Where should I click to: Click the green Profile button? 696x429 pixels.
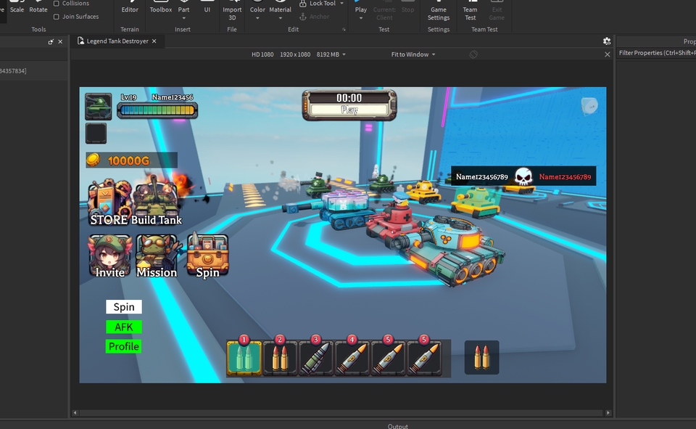[x=123, y=346]
